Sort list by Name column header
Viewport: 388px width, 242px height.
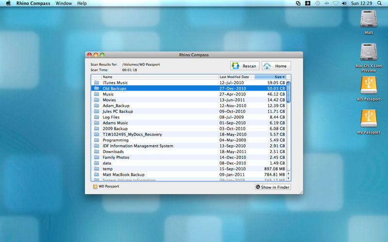click(x=160, y=77)
